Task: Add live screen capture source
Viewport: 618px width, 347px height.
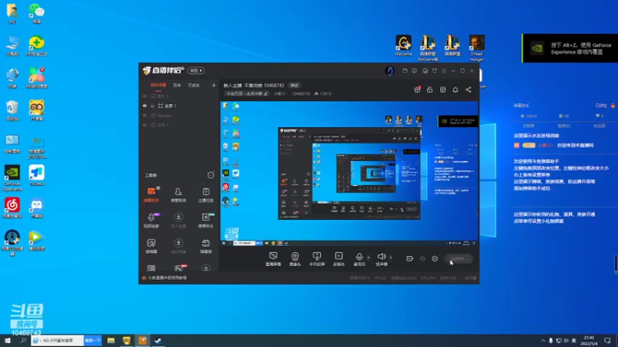Action: point(273,259)
